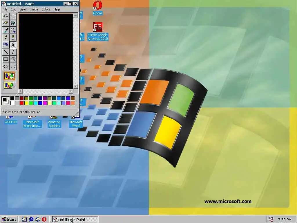
Task: Enable the opaque background option
Action: (9, 76)
